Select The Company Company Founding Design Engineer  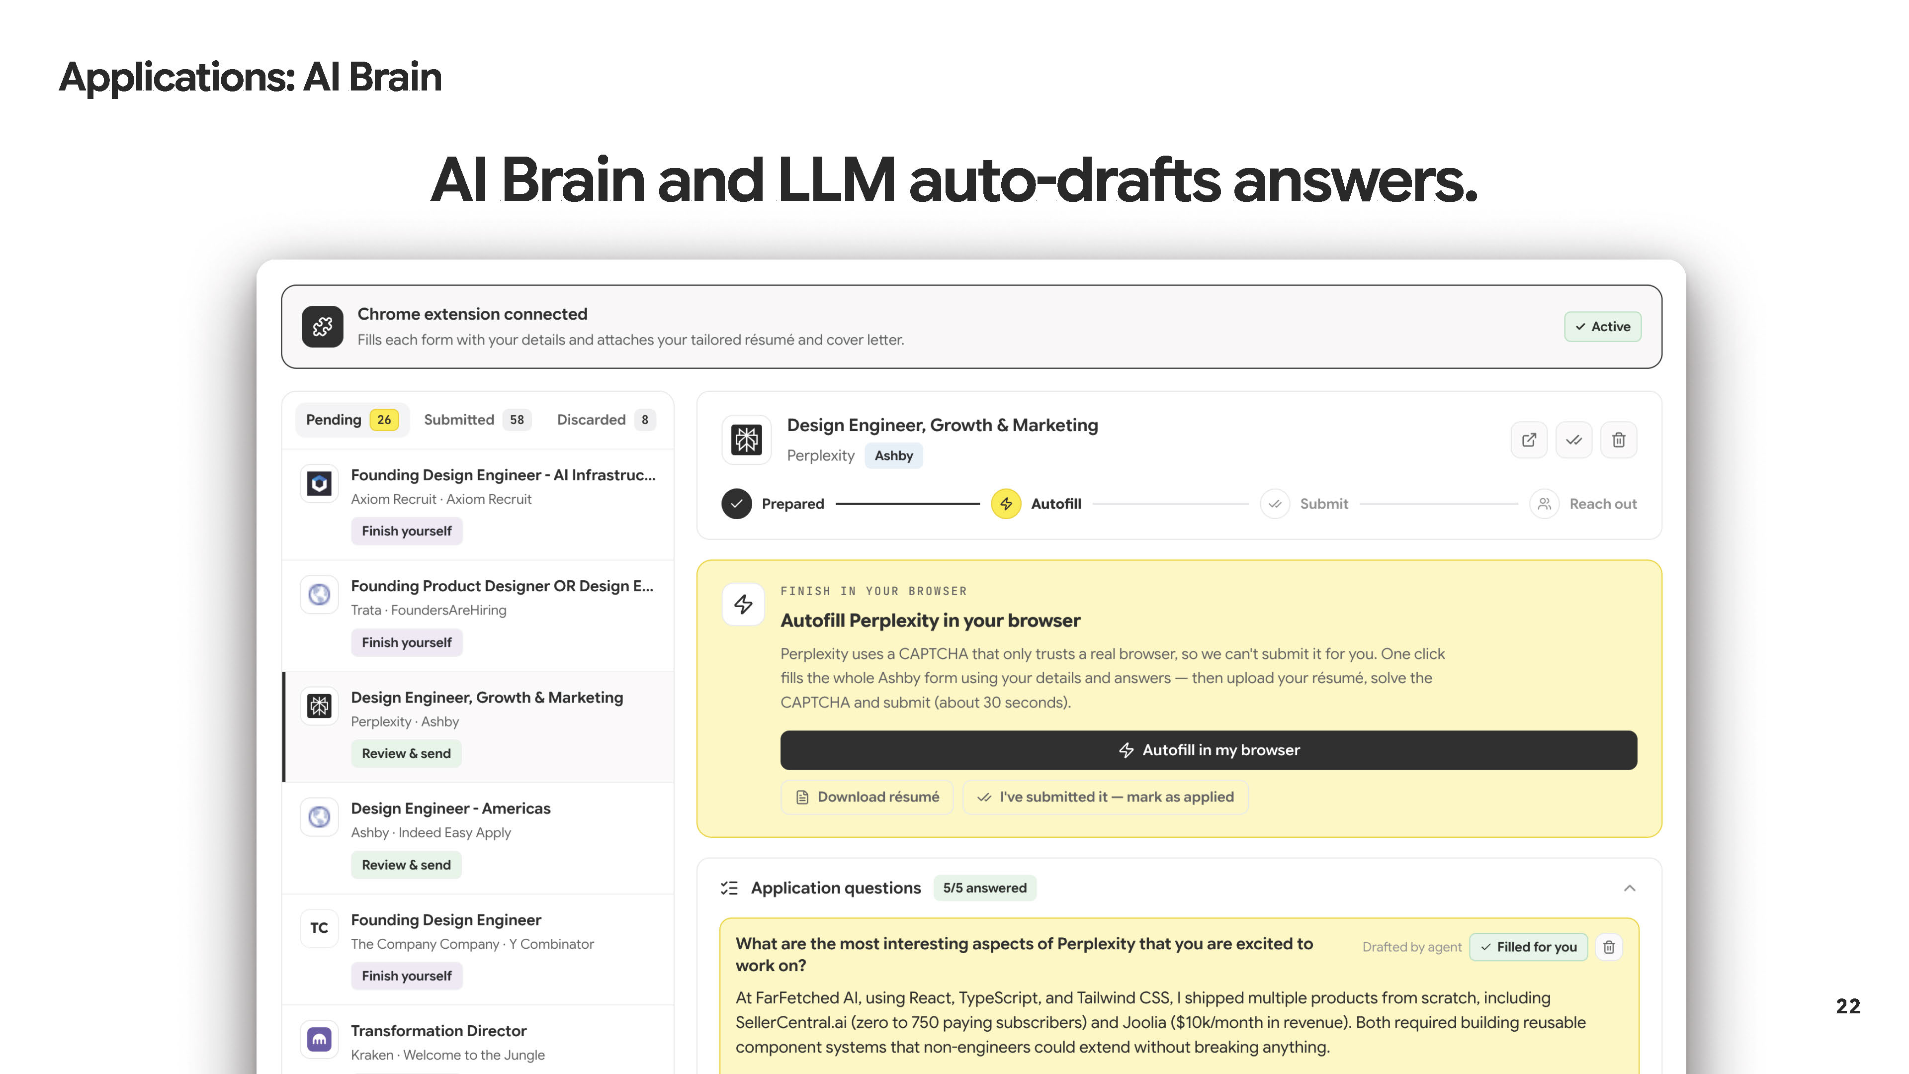pos(479,949)
